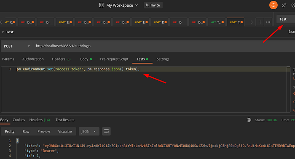Click the "token" key in response JSON
This screenshot has width=295, height=159.
[x=32, y=146]
